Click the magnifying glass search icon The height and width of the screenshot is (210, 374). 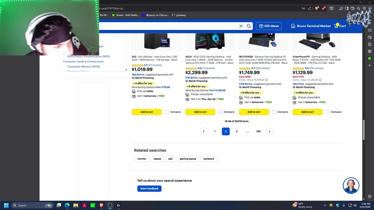click(249, 26)
